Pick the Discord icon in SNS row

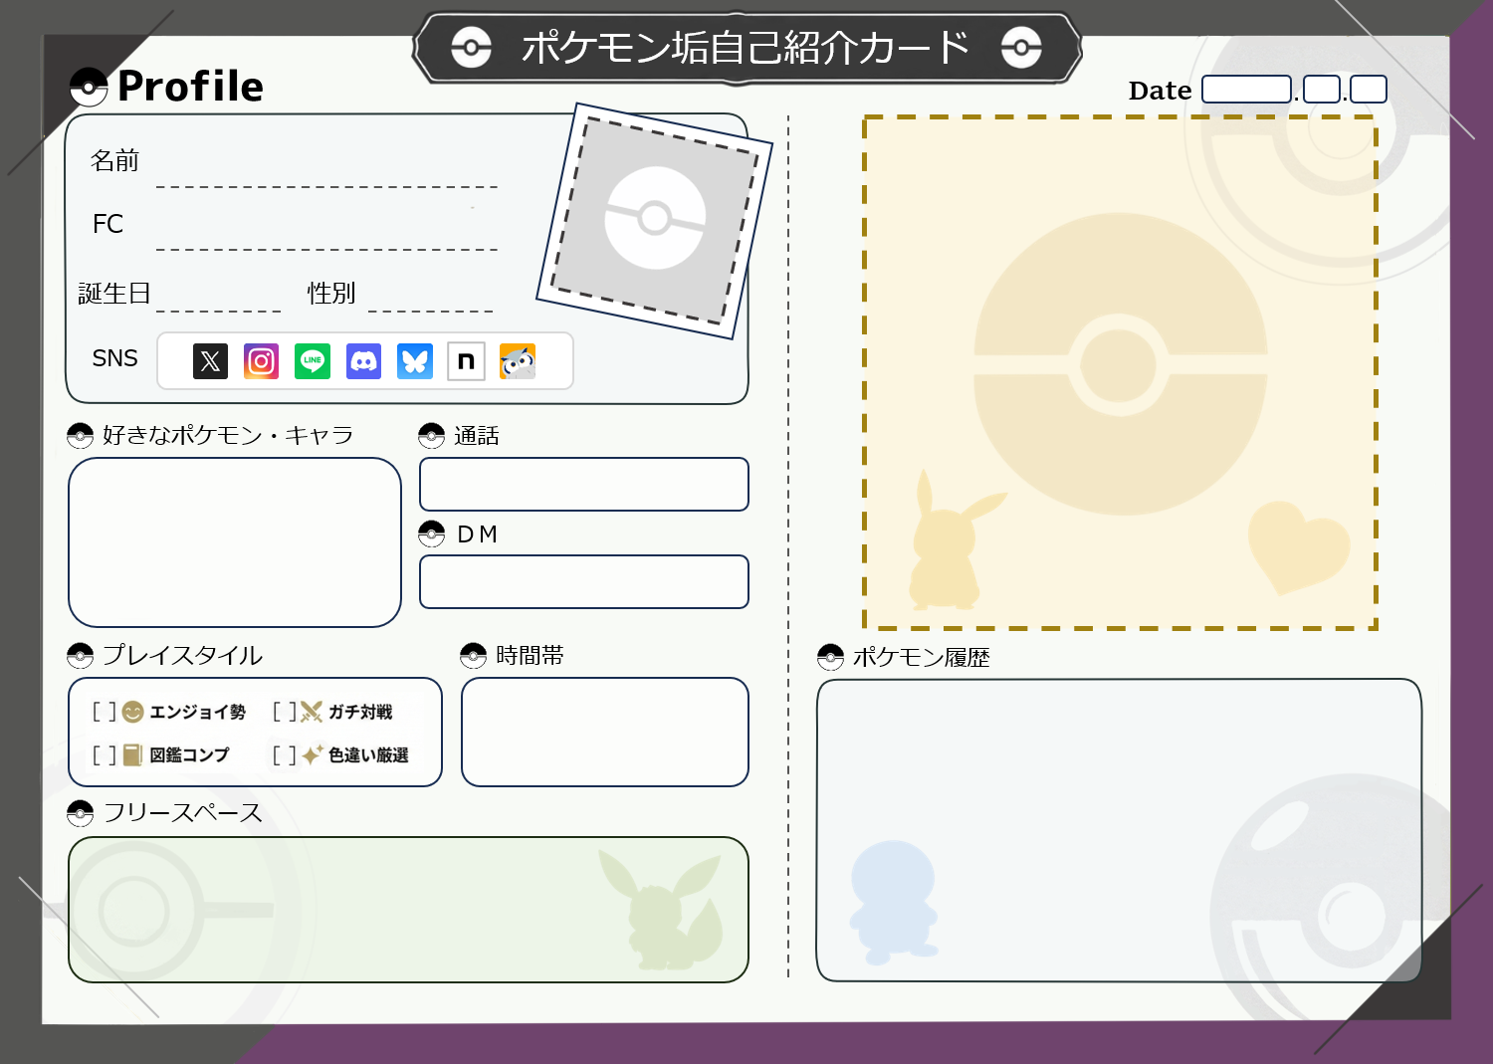[x=363, y=361]
